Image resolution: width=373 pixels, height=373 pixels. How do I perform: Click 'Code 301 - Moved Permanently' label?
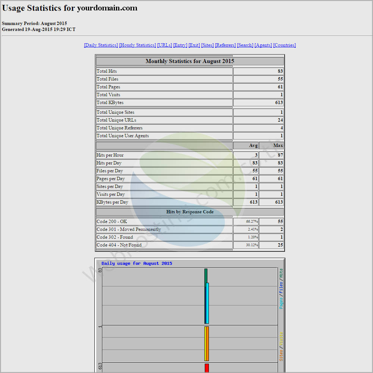click(x=129, y=229)
